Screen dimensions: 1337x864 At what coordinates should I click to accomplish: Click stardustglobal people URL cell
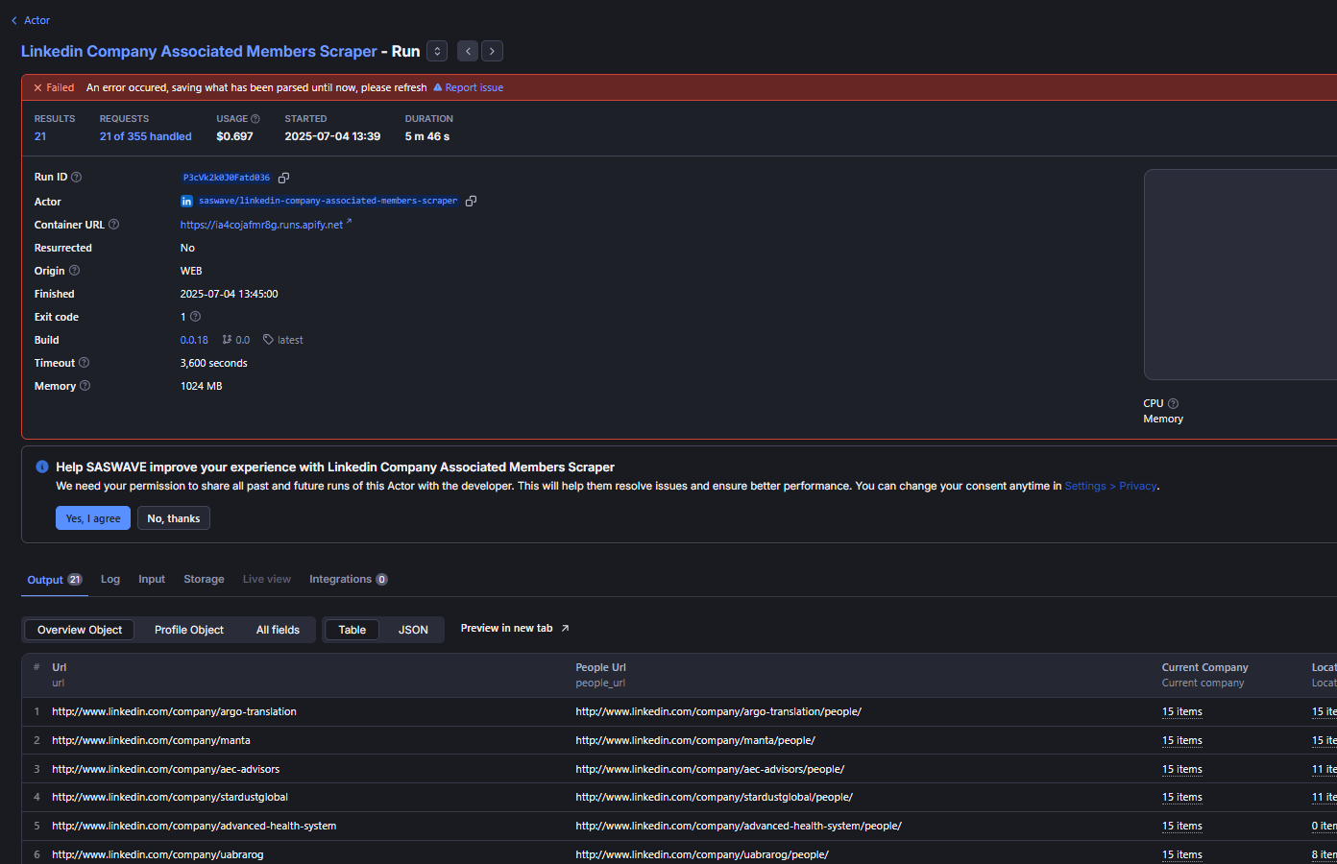coord(714,797)
